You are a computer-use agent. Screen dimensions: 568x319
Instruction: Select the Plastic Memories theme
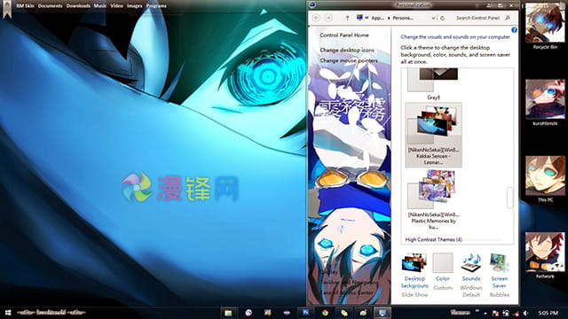pyautogui.click(x=433, y=199)
